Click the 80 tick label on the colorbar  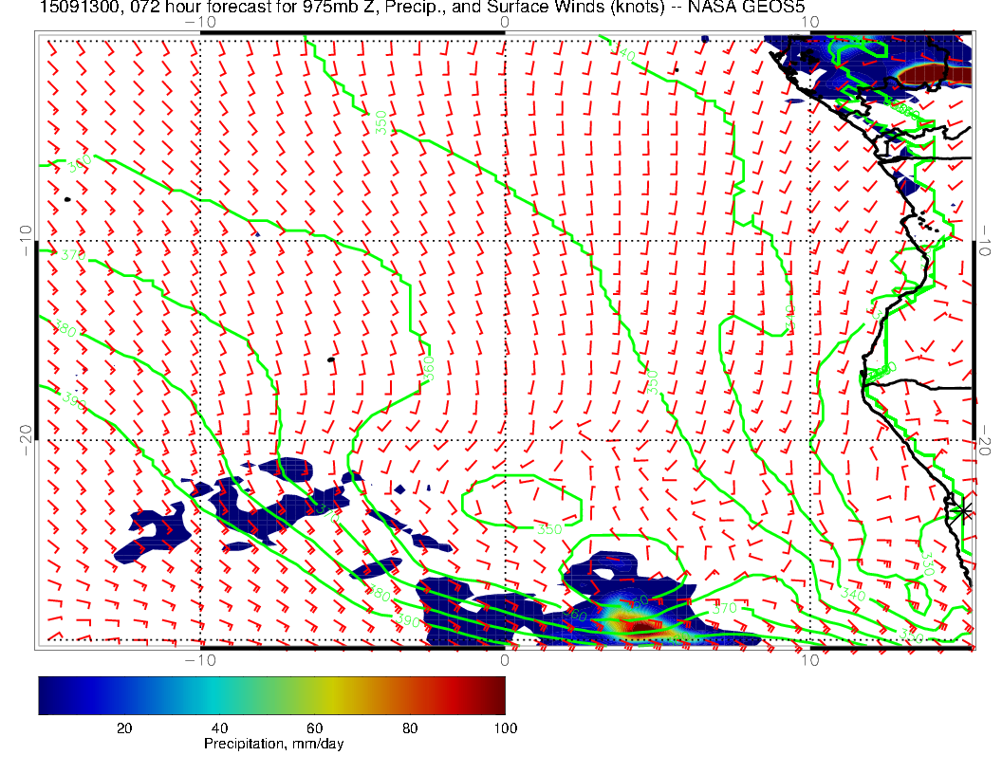(410, 728)
